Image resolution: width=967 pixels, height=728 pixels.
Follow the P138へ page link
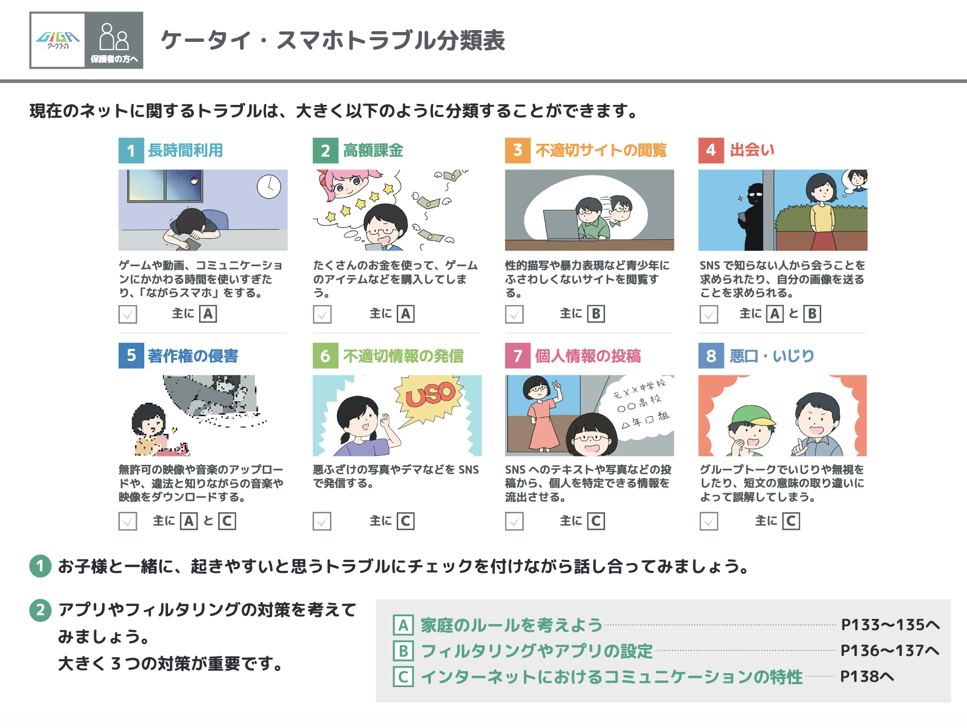coord(867,677)
